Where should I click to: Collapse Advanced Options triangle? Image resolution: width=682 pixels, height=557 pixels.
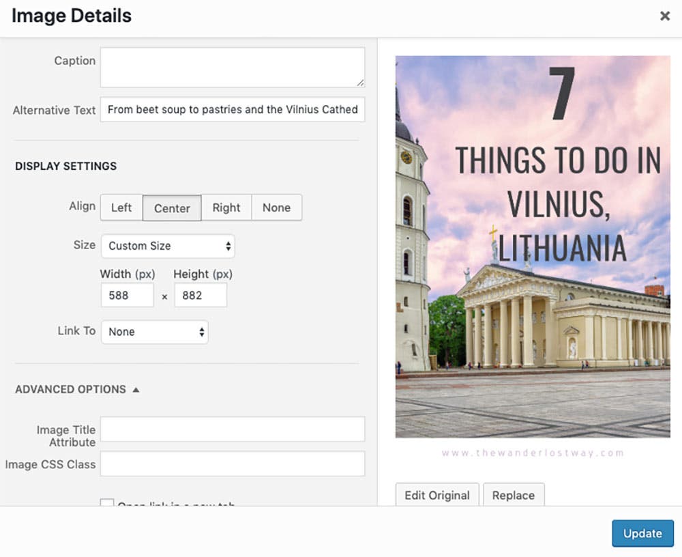(136, 389)
